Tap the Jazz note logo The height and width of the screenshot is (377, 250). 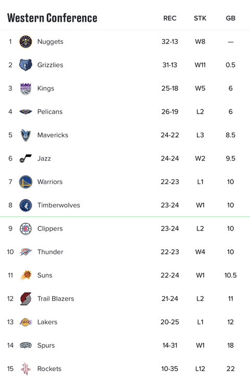[x=26, y=159]
